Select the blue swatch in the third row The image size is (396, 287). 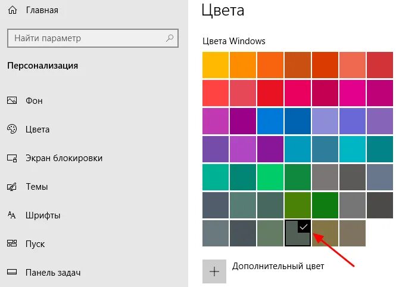(270, 121)
